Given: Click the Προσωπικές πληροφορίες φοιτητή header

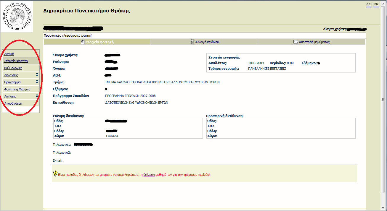Looking at the screenshot, I should (x=68, y=35).
